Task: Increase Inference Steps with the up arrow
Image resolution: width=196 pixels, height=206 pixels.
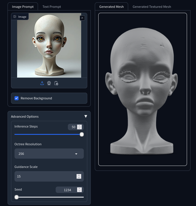Action: pyautogui.click(x=79, y=126)
